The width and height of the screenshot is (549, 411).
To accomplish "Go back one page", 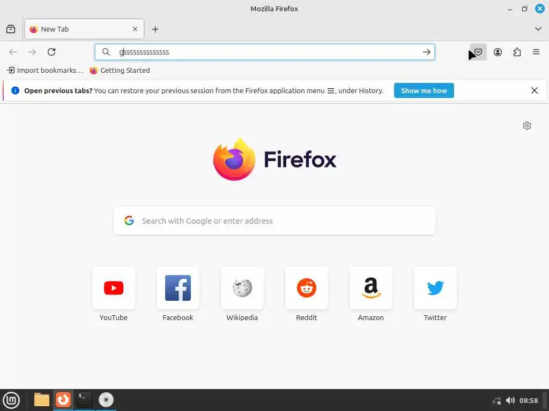I will (x=13, y=52).
